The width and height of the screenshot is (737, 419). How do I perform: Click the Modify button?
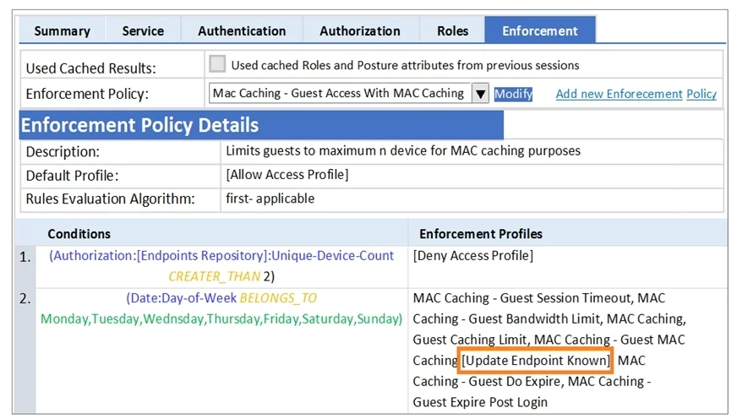513,94
